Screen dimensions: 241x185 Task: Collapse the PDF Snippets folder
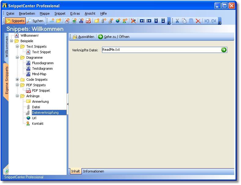click(17, 85)
